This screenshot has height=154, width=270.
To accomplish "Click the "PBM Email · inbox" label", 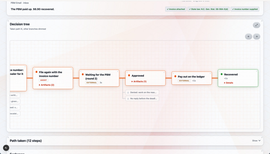I will pyautogui.click(x=20, y=3).
